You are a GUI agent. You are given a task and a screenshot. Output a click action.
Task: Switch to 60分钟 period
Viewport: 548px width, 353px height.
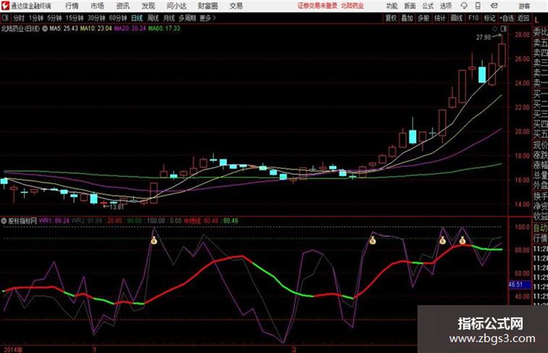click(118, 18)
